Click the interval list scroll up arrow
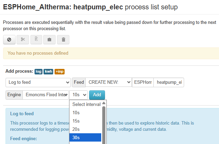219x144 pixels. pos(104,103)
